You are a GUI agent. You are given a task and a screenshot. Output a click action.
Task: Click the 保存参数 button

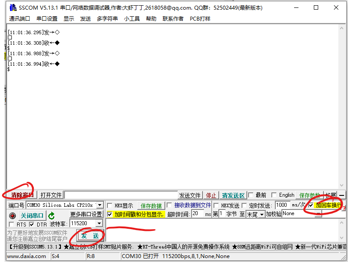pos(309,195)
